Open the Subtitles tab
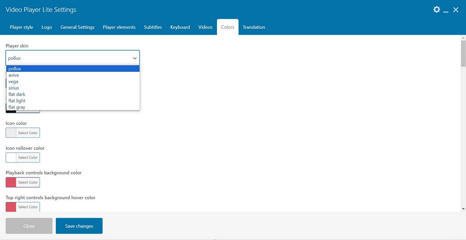This screenshot has height=240, width=466. pos(153,27)
